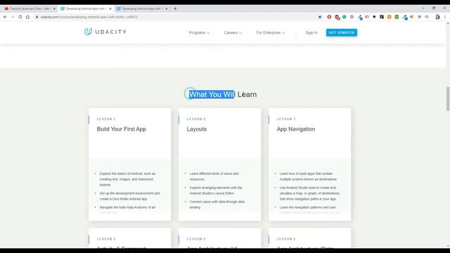Open the black square extension icon

point(382,17)
